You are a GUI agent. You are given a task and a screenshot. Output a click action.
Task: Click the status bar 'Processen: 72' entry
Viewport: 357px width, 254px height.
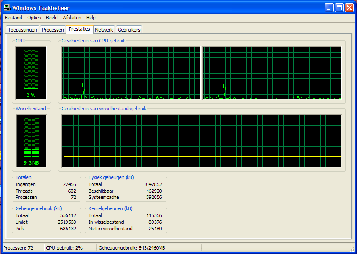[x=18, y=248]
